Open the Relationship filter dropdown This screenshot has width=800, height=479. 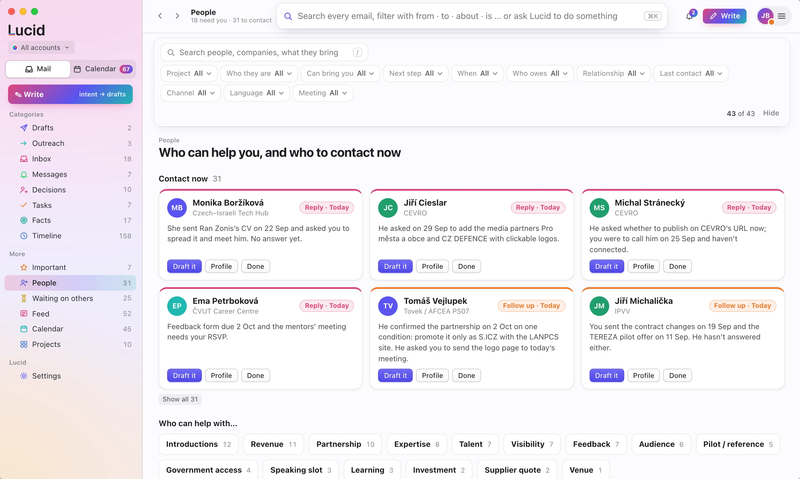[x=614, y=74]
